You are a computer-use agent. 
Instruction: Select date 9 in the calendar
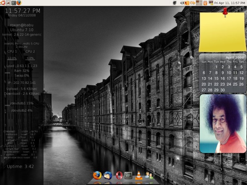[223, 73]
